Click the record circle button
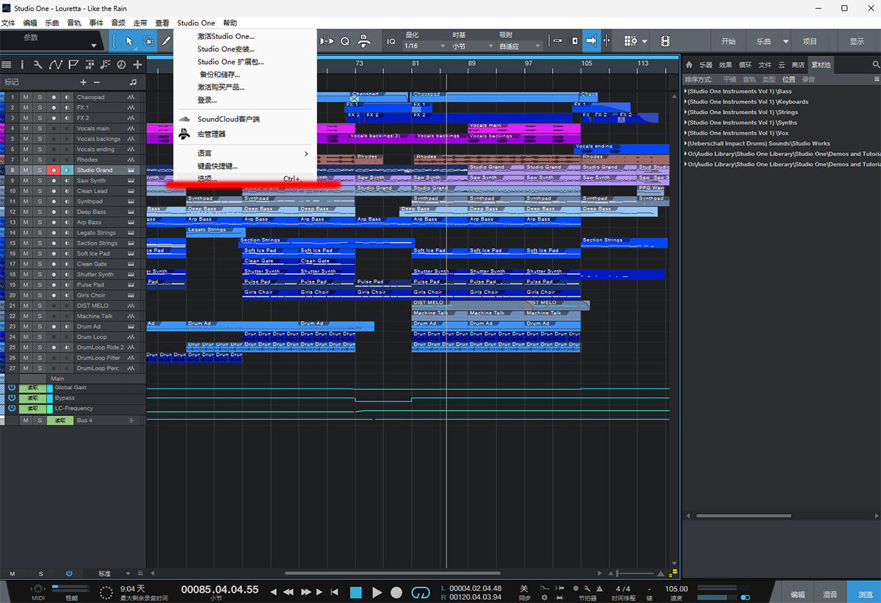Viewport: 881px width, 603px height. pos(396,592)
